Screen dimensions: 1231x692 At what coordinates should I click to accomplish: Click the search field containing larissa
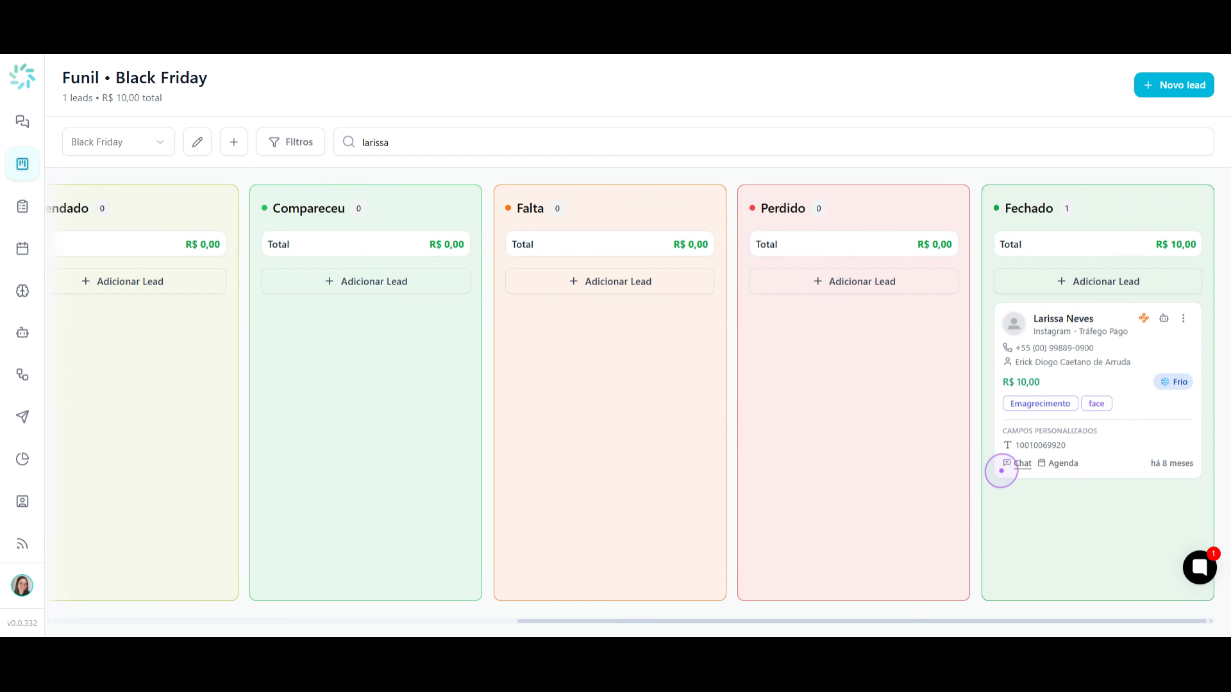(x=774, y=142)
